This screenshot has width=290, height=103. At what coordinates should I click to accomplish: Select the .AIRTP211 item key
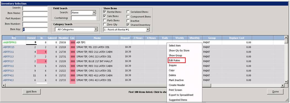[8, 52]
